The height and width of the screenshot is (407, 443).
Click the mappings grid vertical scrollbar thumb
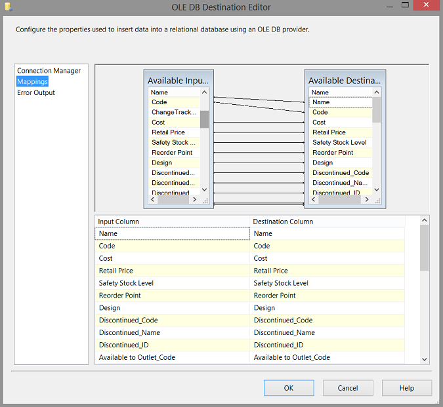[x=424, y=248]
